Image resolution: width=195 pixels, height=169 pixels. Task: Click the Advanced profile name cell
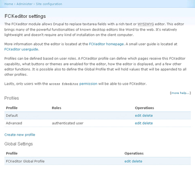(x=14, y=123)
